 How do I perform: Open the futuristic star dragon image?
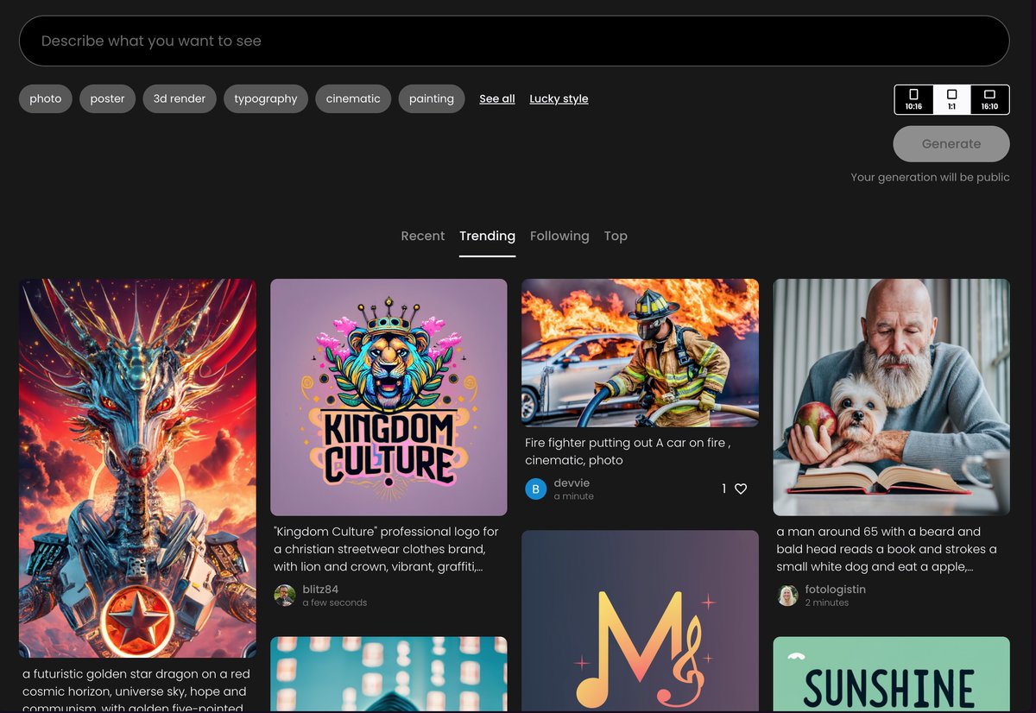[x=137, y=468]
